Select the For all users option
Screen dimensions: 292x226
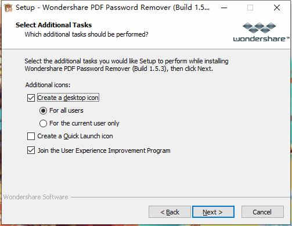click(x=43, y=110)
